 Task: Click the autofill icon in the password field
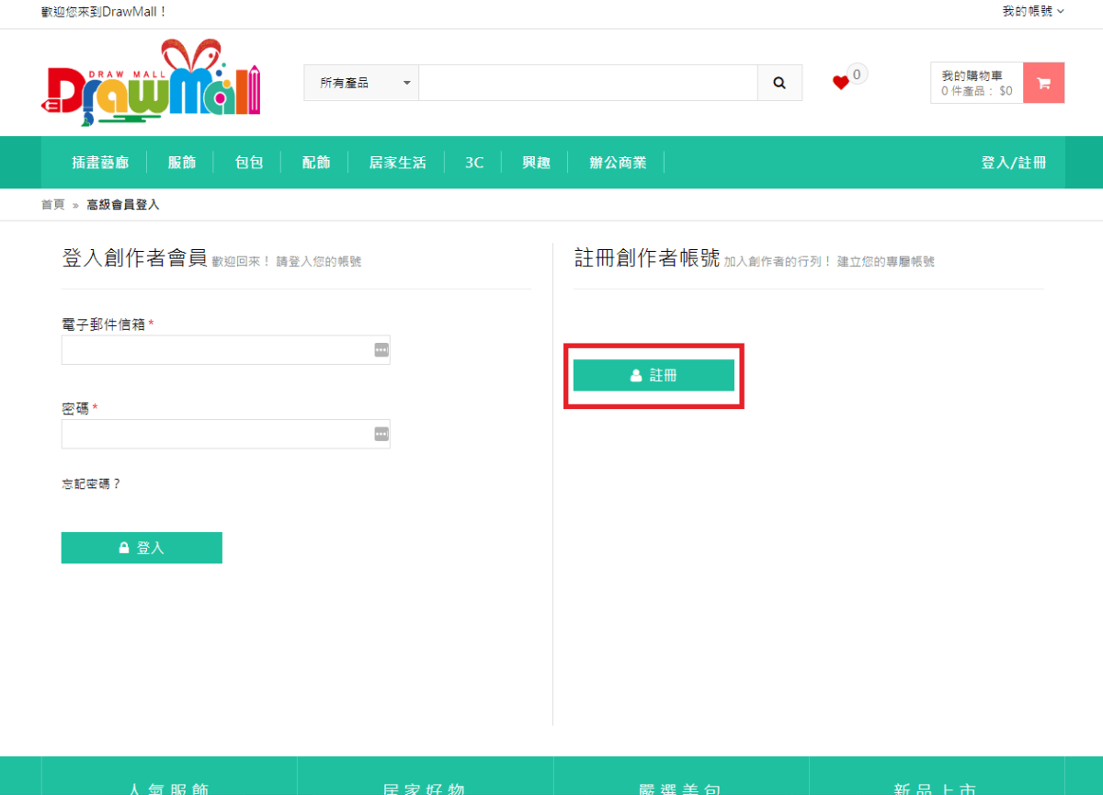click(381, 434)
